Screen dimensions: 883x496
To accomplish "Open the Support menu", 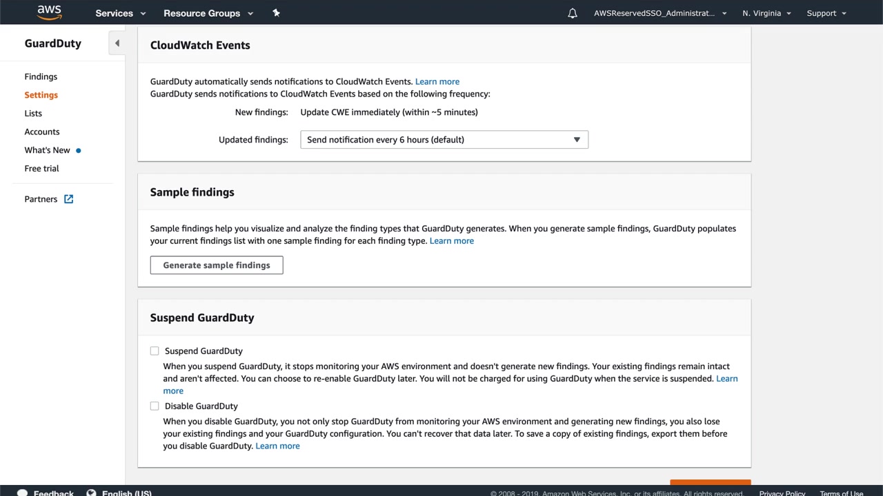I will 826,13.
